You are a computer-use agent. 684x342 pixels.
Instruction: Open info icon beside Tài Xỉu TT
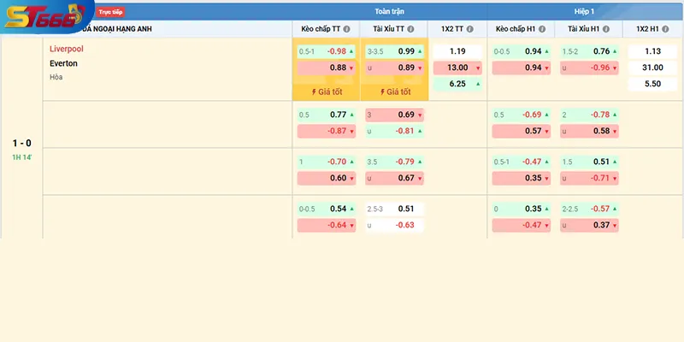pyautogui.click(x=416, y=29)
